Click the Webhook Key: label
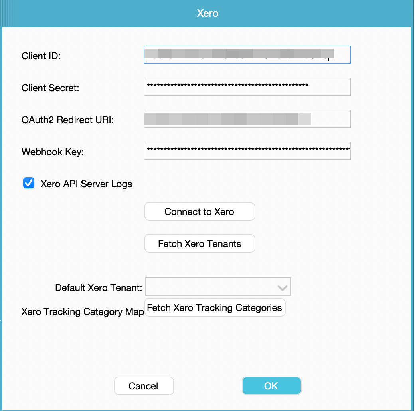This screenshot has width=415, height=411. click(x=53, y=152)
